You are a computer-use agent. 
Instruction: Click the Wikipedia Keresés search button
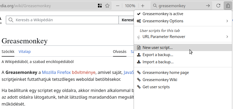127,20
